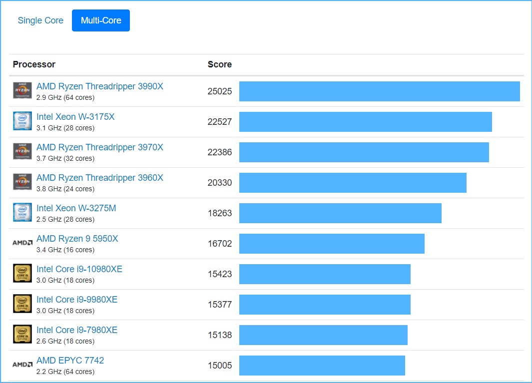Click the score value 20330

click(x=219, y=183)
